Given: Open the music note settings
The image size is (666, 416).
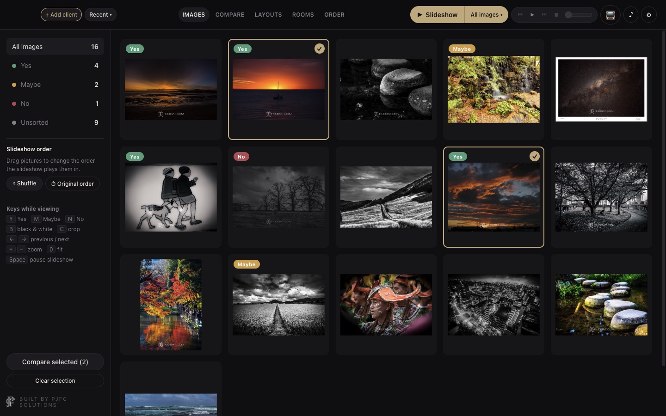Looking at the screenshot, I should (630, 15).
